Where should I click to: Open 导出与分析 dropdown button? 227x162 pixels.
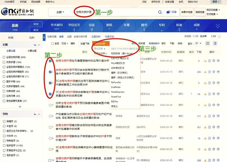[101, 43]
